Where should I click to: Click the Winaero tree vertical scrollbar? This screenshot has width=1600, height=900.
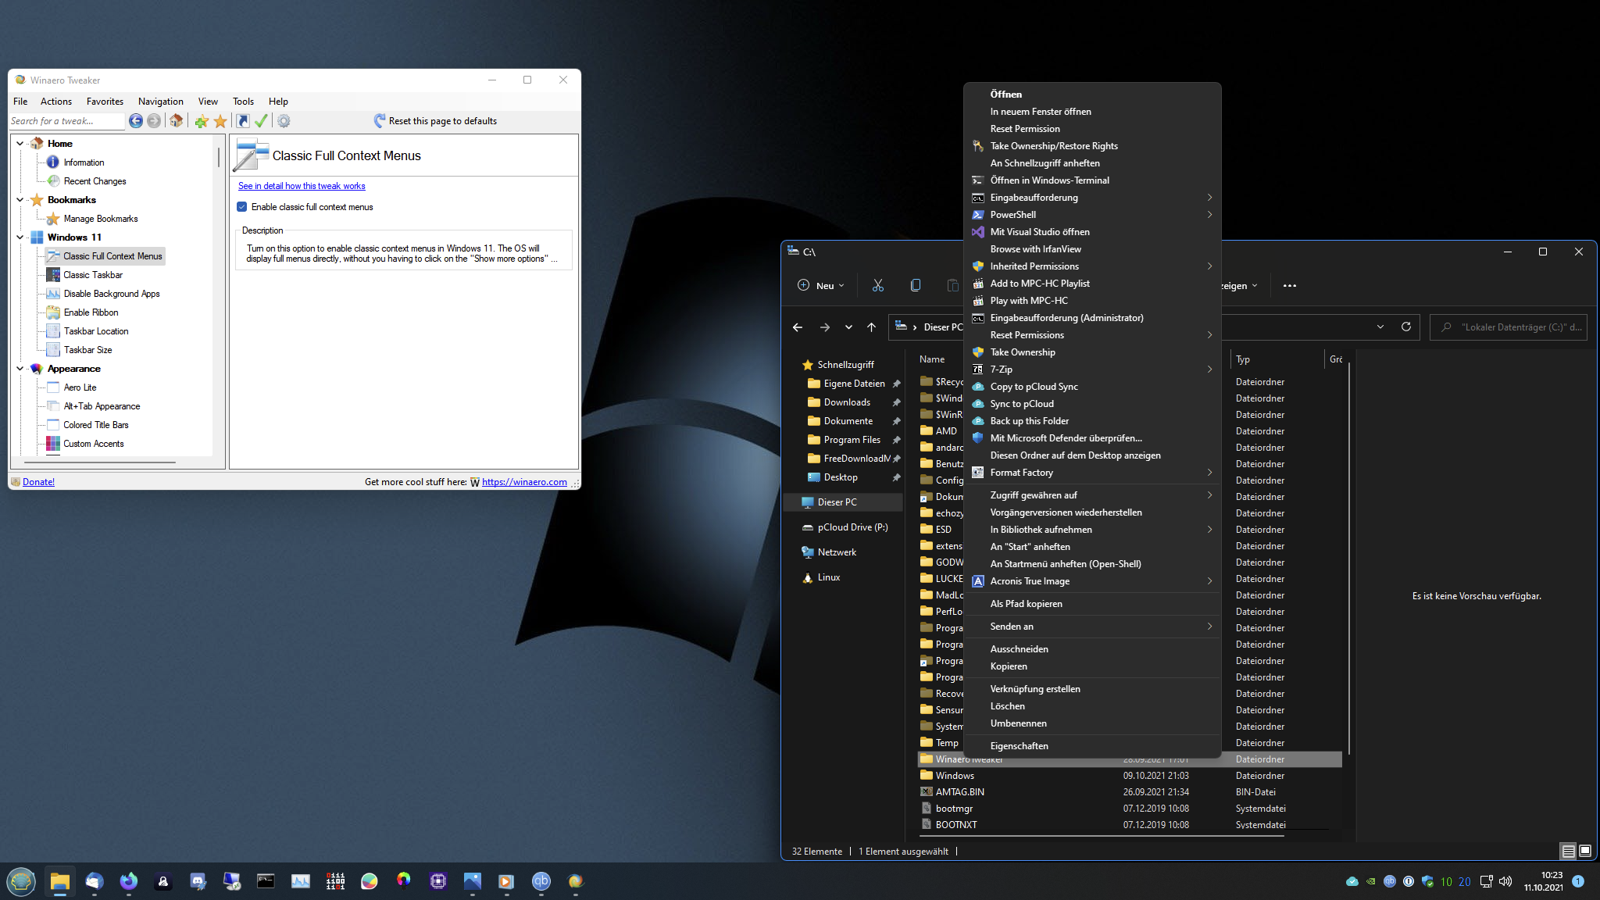point(219,156)
